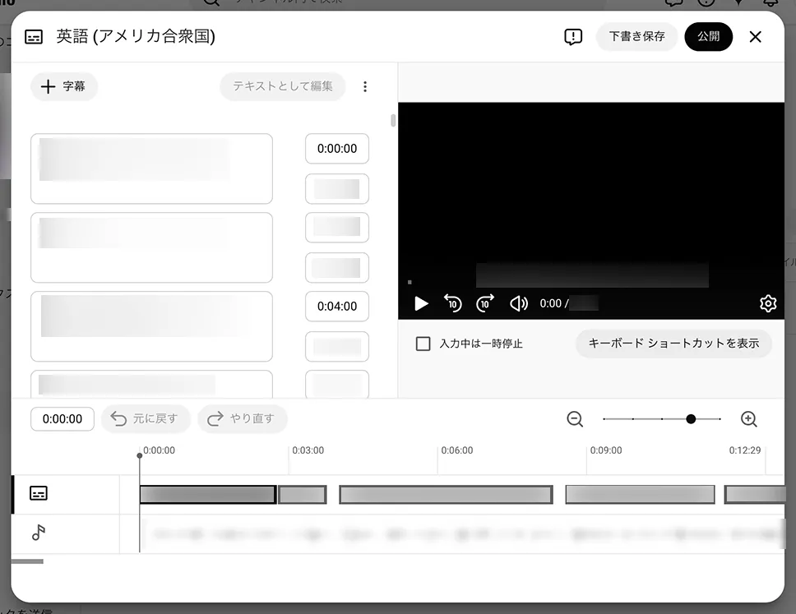Click the 元に戻す undo button
This screenshot has height=614, width=796.
[146, 418]
